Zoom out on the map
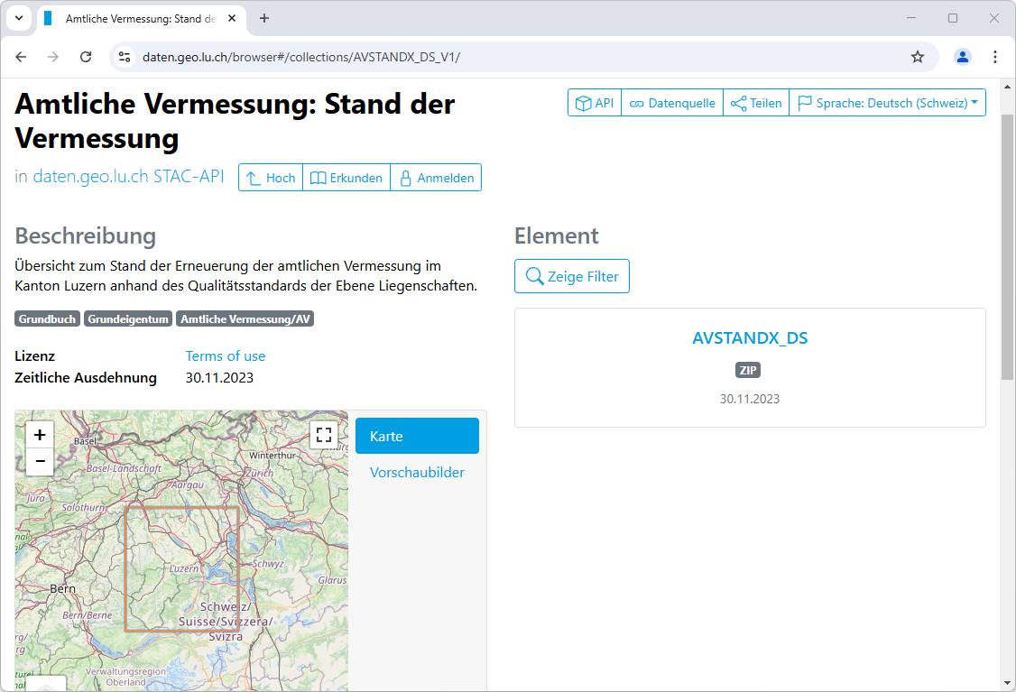Viewport: 1016px width, 692px height. pyautogui.click(x=40, y=461)
